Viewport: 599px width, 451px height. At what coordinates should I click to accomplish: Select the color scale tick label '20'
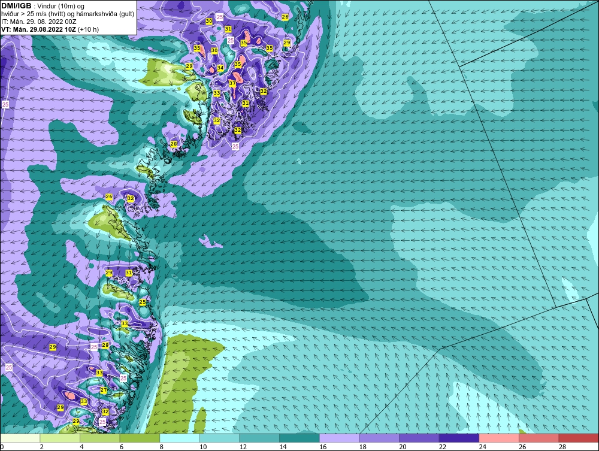click(403, 447)
